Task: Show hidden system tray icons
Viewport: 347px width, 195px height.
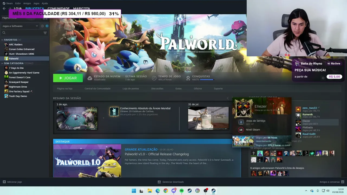Action: pyautogui.click(x=306, y=191)
